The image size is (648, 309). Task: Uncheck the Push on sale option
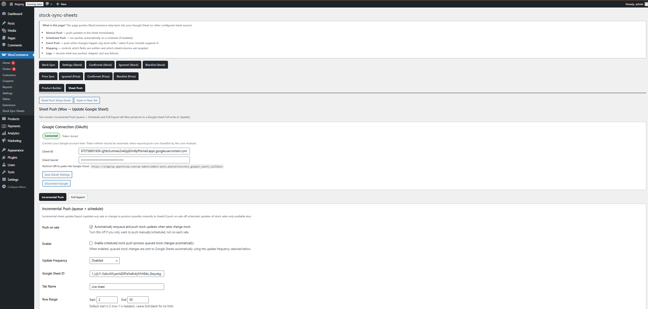point(91,226)
